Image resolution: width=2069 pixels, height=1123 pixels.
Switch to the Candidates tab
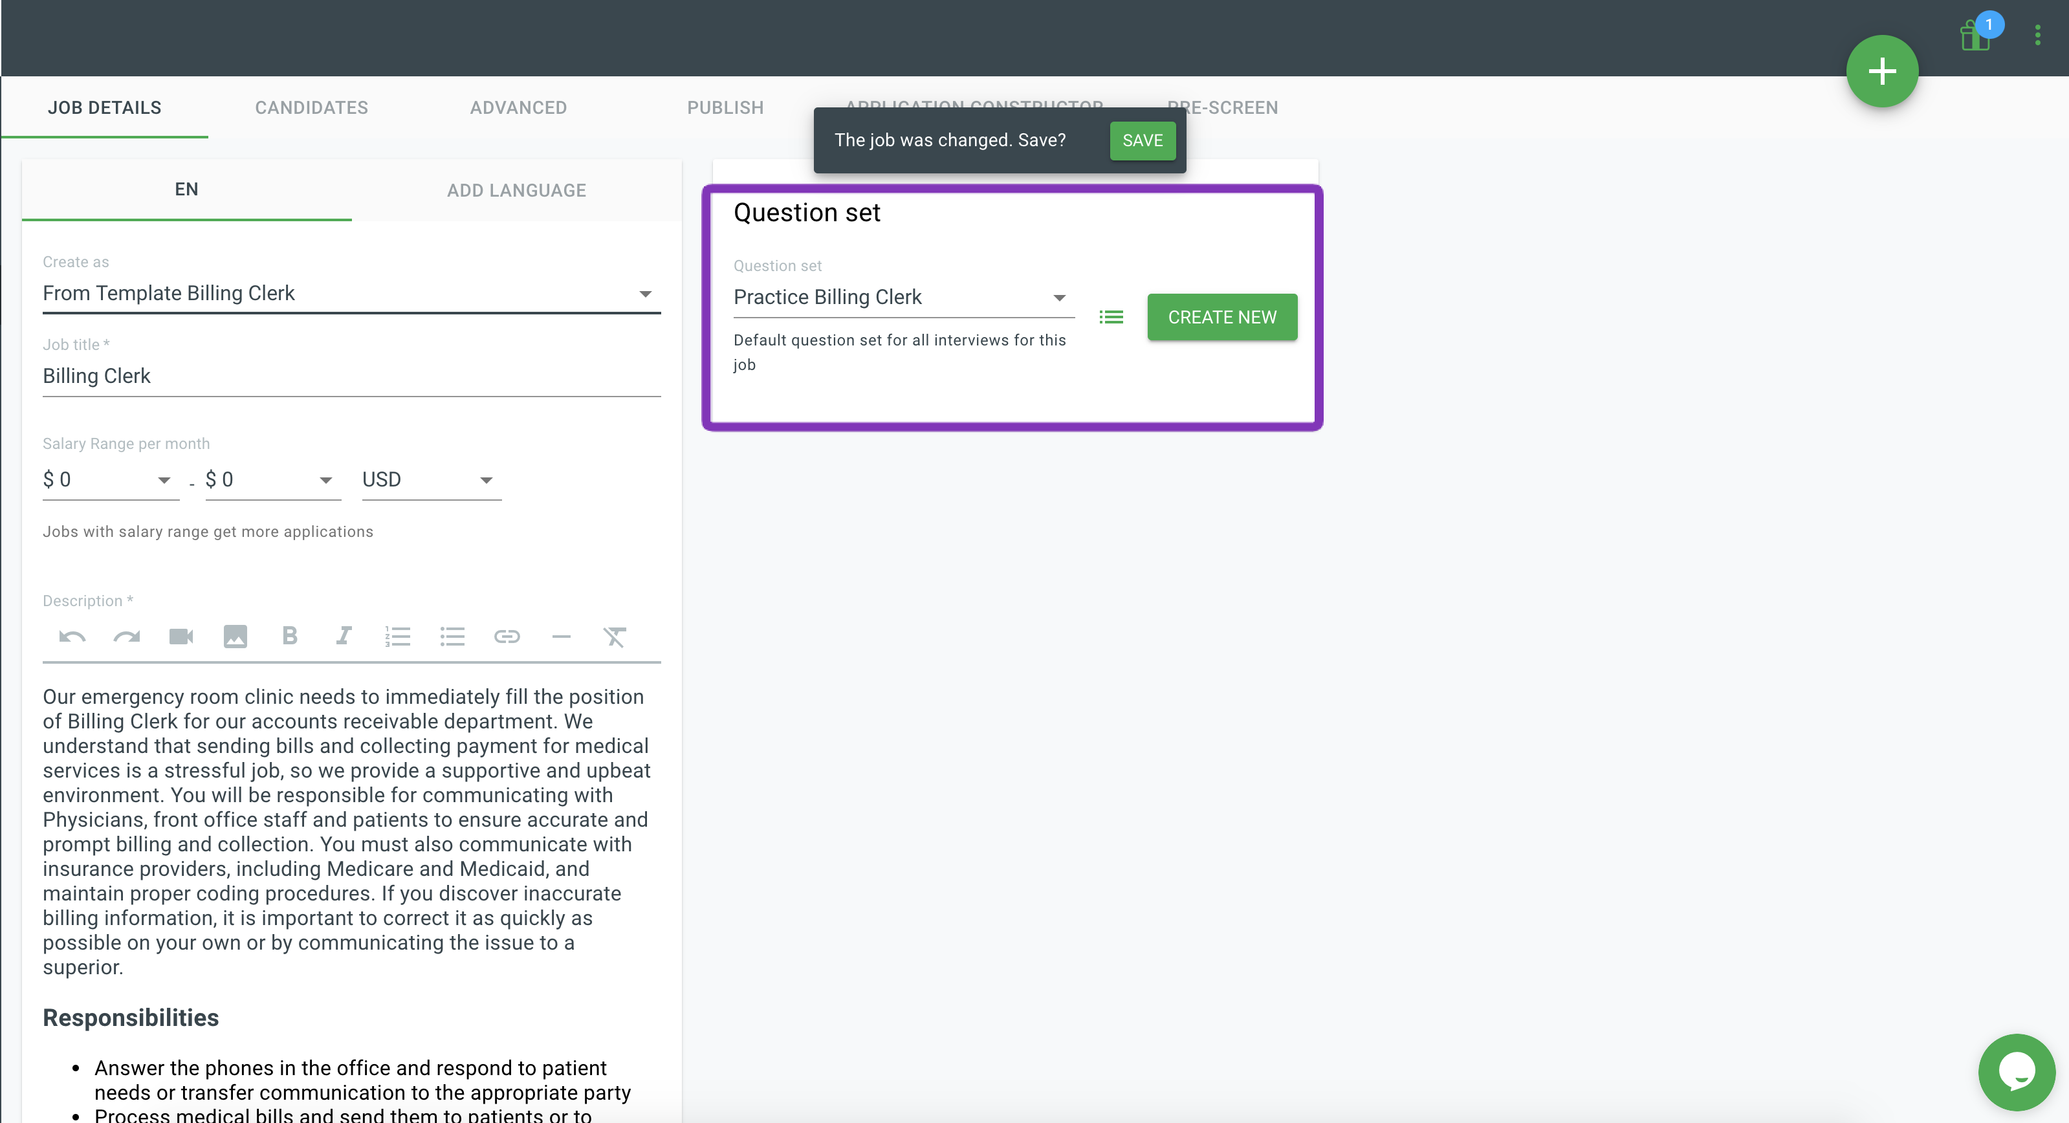(312, 107)
